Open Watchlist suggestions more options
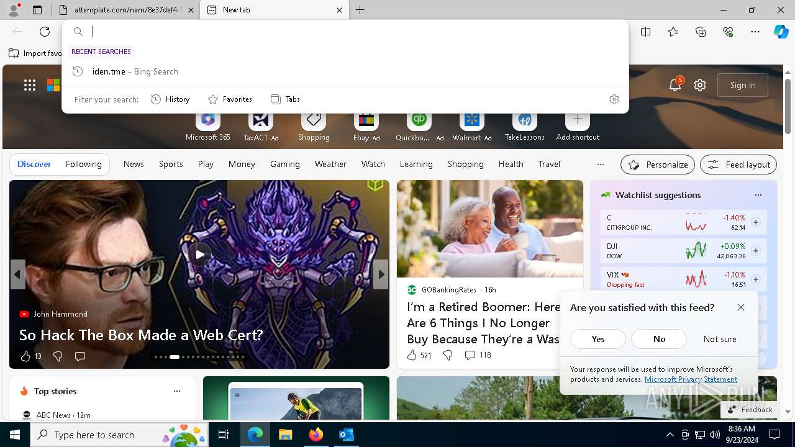This screenshot has height=447, width=795. pos(758,195)
